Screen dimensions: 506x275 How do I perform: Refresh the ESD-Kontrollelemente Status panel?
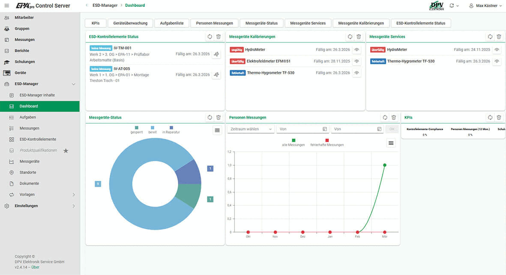(210, 37)
